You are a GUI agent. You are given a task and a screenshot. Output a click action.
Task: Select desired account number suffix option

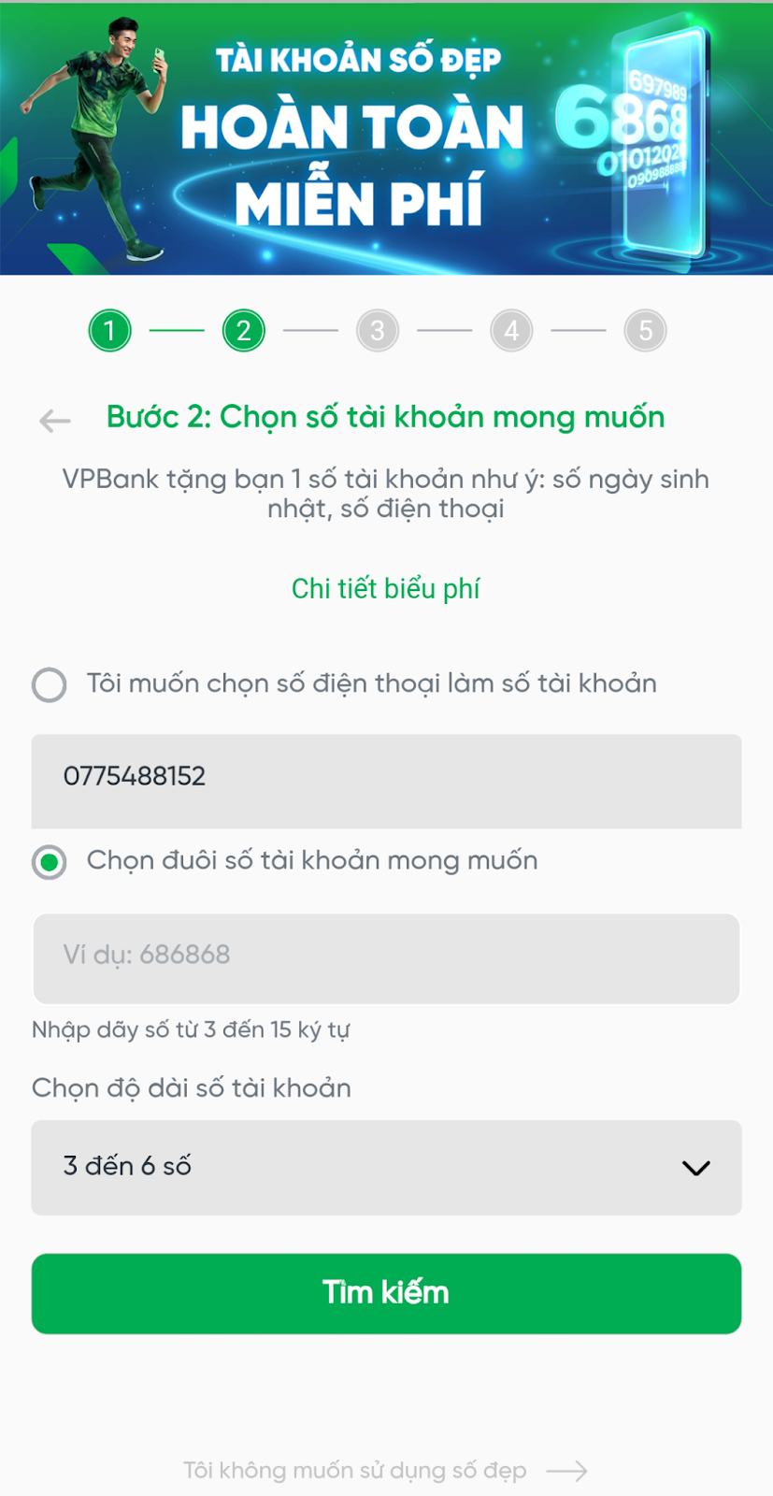pyautogui.click(x=49, y=862)
